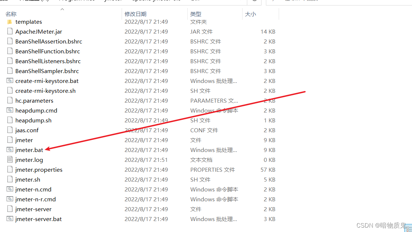The width and height of the screenshot is (412, 232).
Task: Select the jmeter.sh file name
Action: click(x=28, y=180)
